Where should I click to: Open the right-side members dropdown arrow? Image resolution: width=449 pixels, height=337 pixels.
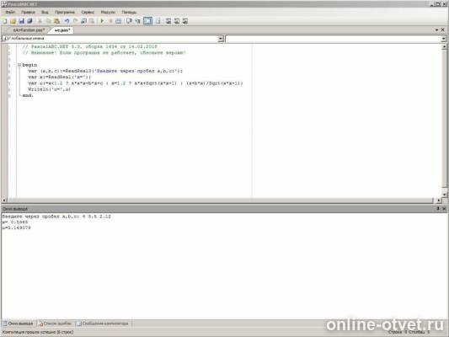444,39
